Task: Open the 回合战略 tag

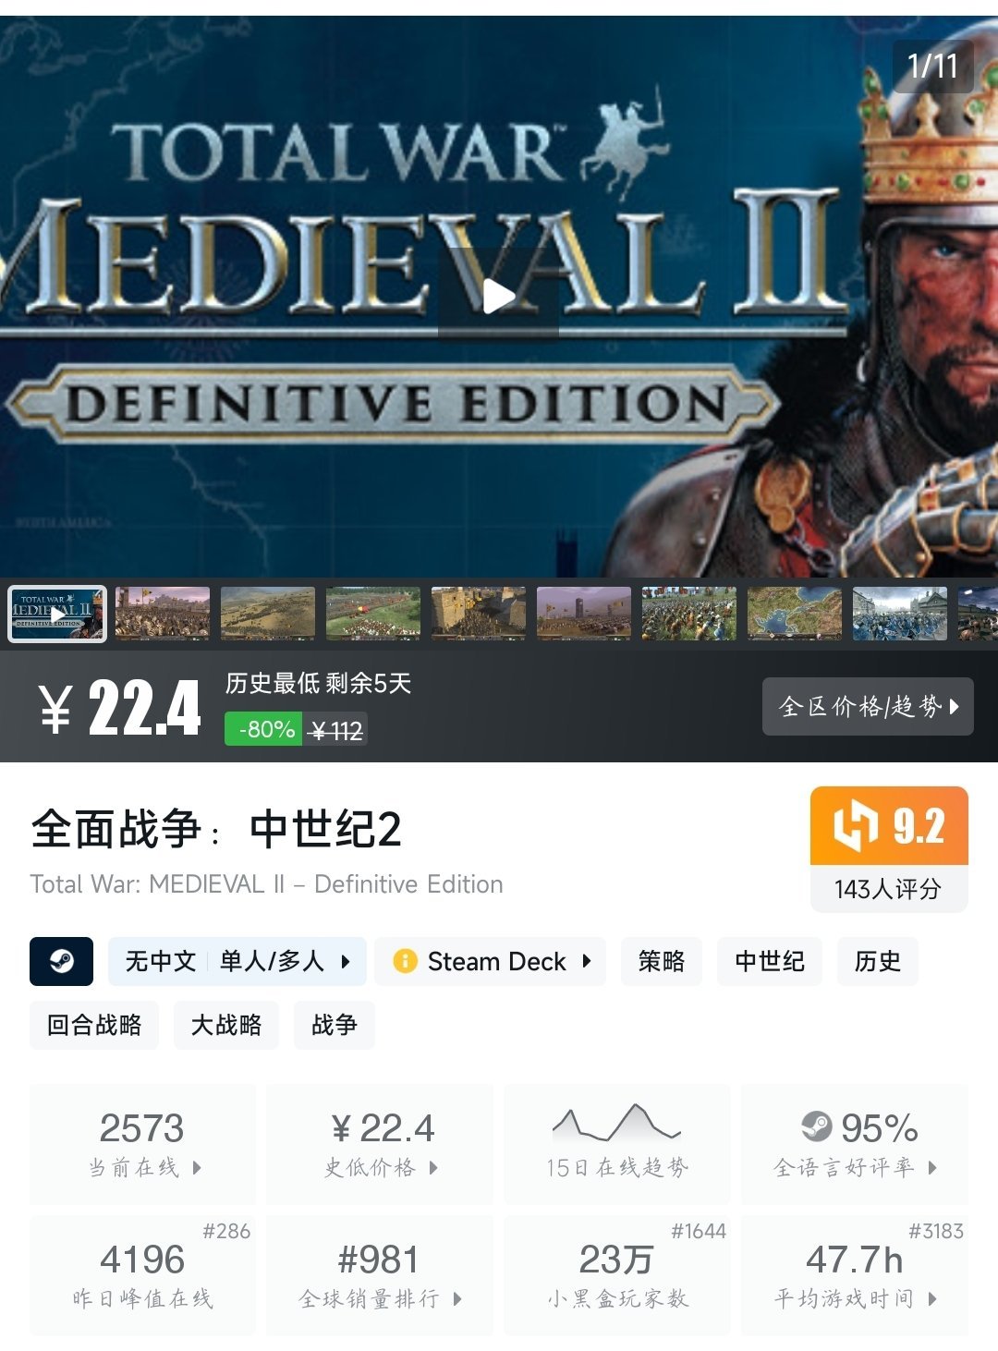Action: [94, 1025]
